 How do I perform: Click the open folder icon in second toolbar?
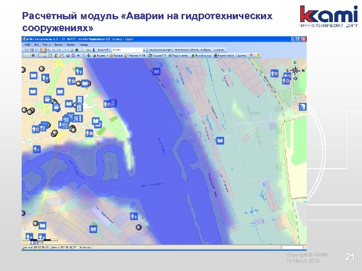27,55
